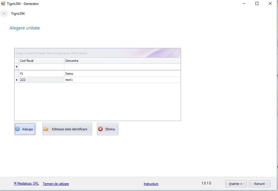Click the filter row pin icon
The image size is (278, 191).
pos(16,67)
